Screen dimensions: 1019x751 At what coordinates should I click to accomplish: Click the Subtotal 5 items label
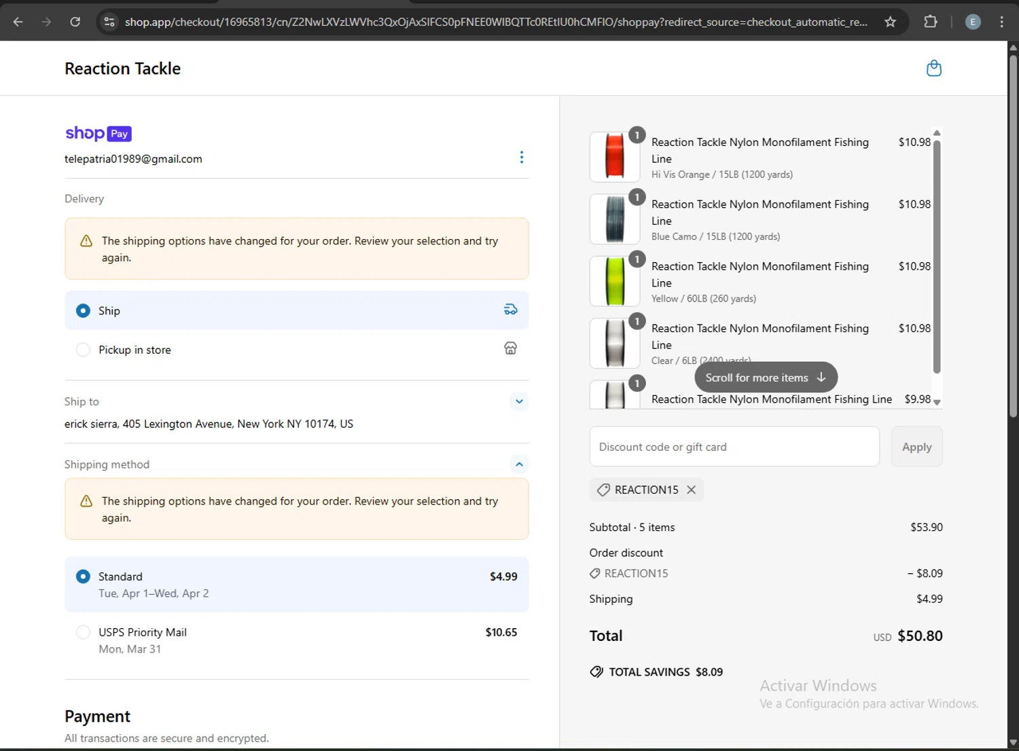coord(632,527)
